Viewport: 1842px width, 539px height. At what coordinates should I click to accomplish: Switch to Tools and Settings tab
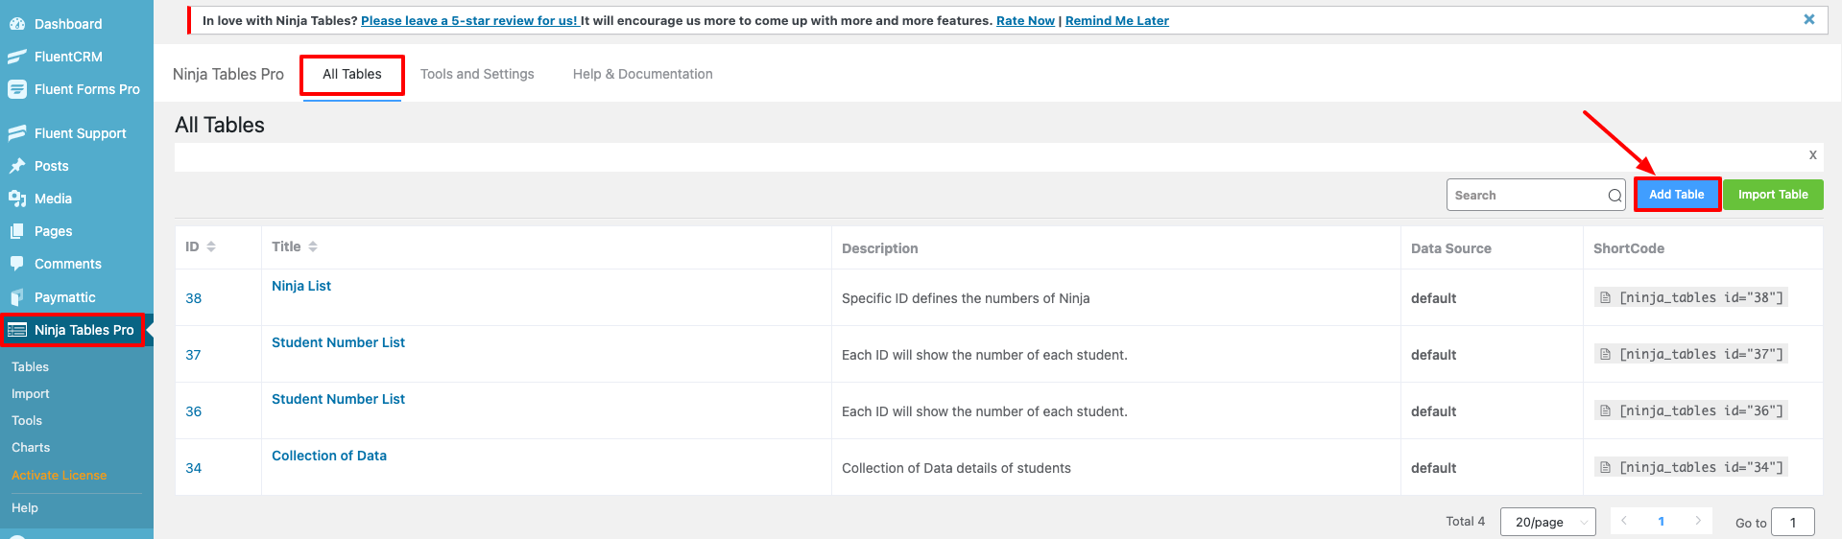[477, 74]
